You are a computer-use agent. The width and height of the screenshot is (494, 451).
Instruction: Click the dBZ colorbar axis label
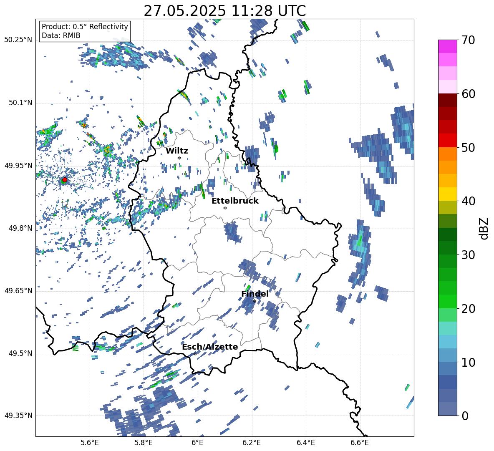click(x=484, y=228)
